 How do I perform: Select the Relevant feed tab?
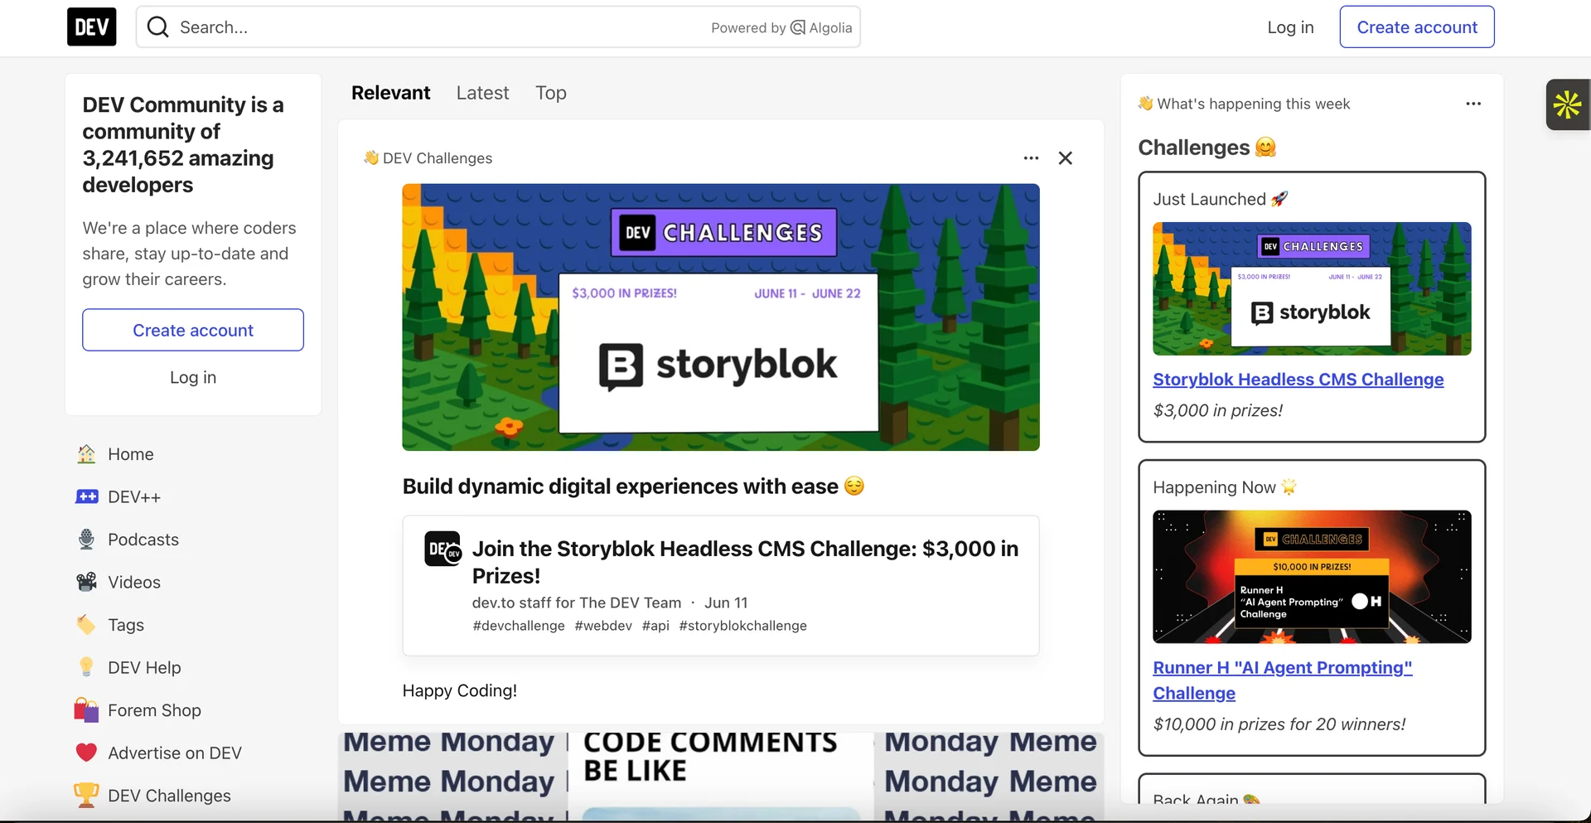pos(390,93)
